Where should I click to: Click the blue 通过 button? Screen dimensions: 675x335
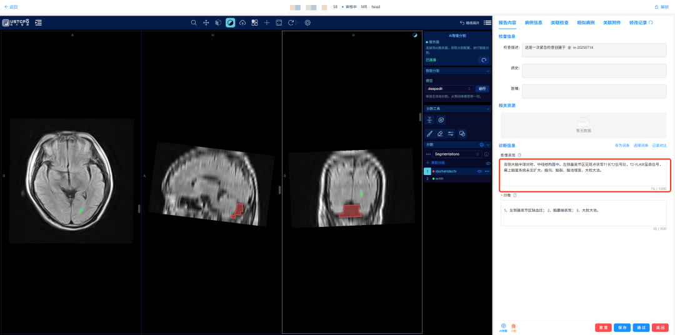click(641, 327)
